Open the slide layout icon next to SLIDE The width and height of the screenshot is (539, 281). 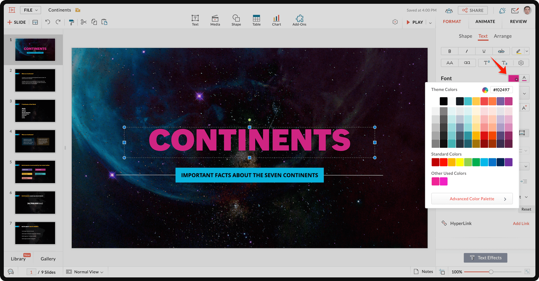point(35,22)
